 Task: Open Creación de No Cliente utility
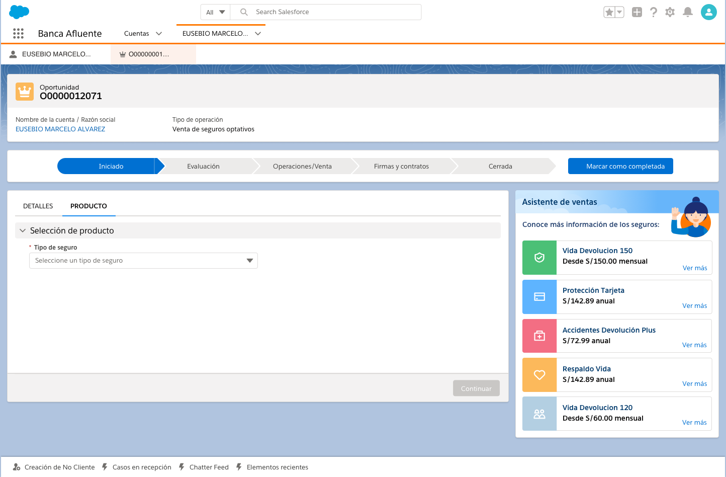click(54, 467)
